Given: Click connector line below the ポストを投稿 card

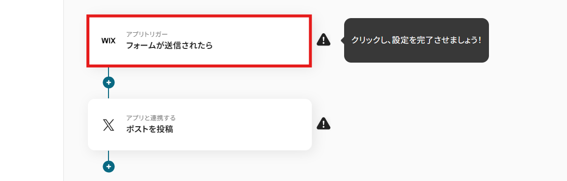Looking at the screenshot, I should click(x=108, y=156).
